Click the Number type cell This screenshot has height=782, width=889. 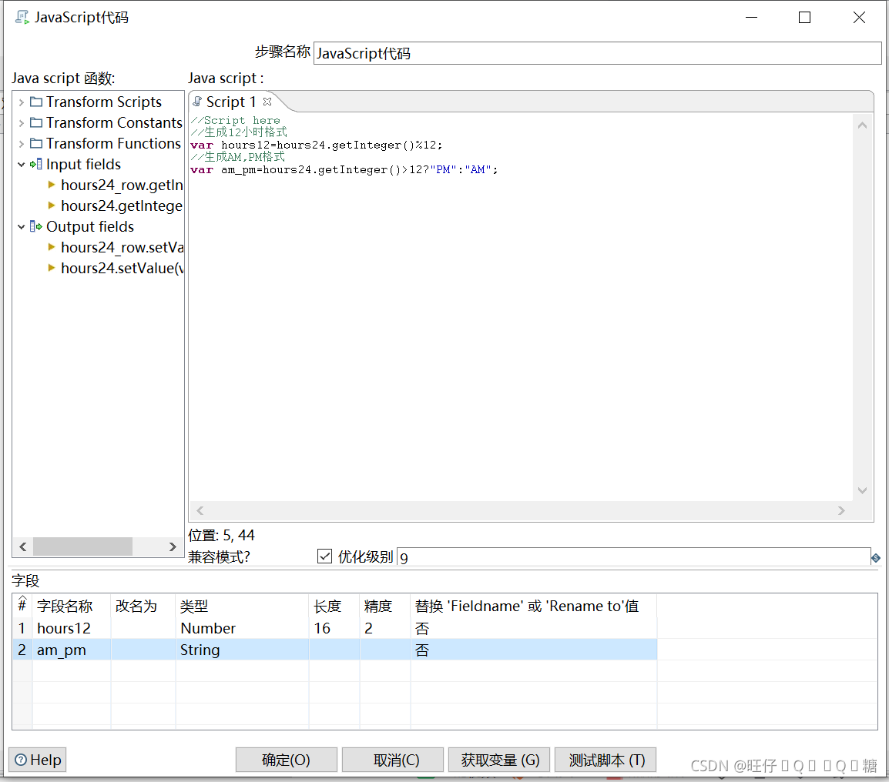click(242, 628)
